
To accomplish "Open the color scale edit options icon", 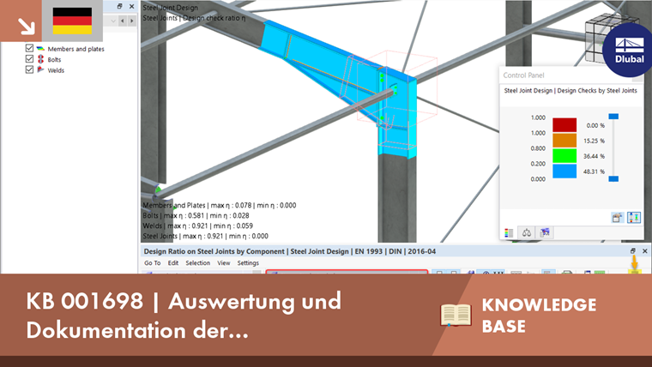I will coord(618,218).
